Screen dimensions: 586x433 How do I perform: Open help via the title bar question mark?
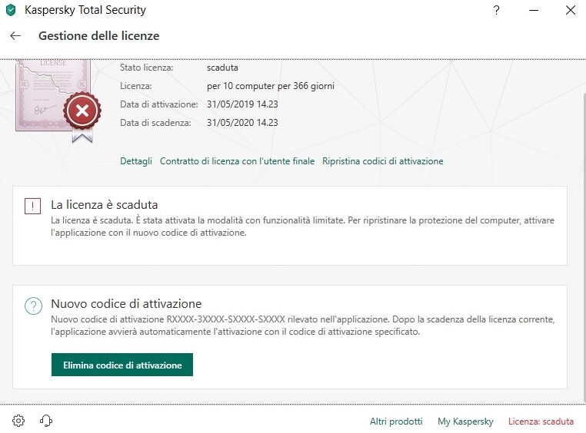[x=496, y=11]
